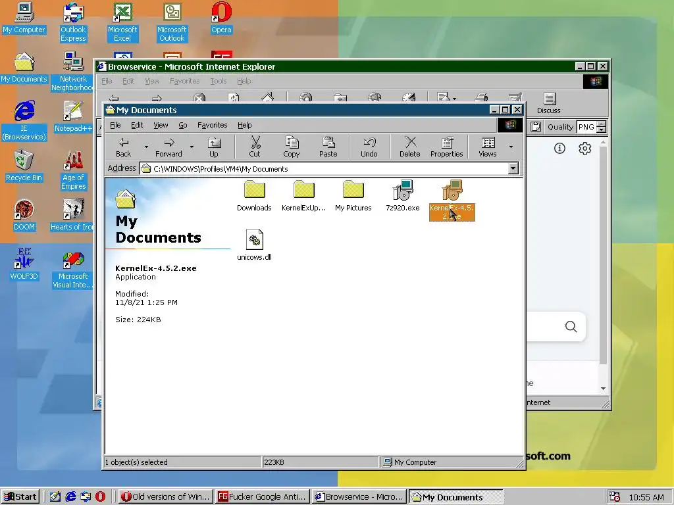This screenshot has height=505, width=674.
Task: Click Discuss button in Internet Explorer
Action: (x=549, y=103)
